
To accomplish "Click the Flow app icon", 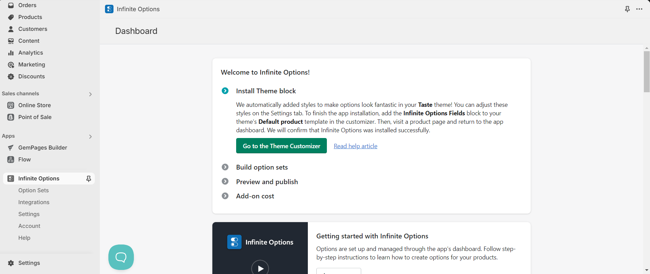I will click(11, 160).
